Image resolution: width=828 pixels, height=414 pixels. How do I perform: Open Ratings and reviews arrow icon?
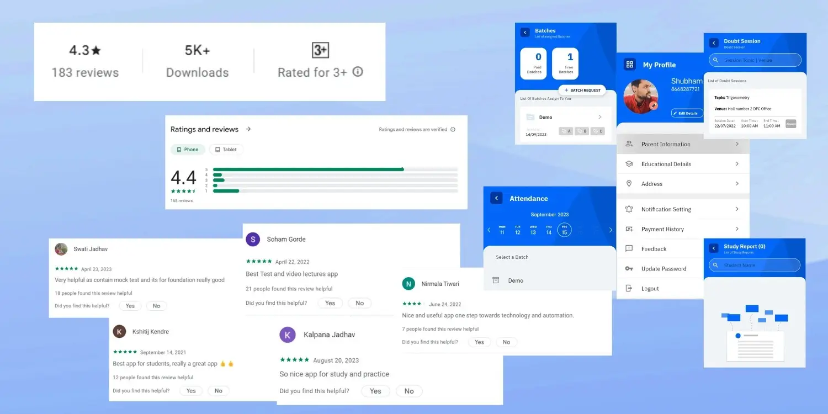(248, 129)
